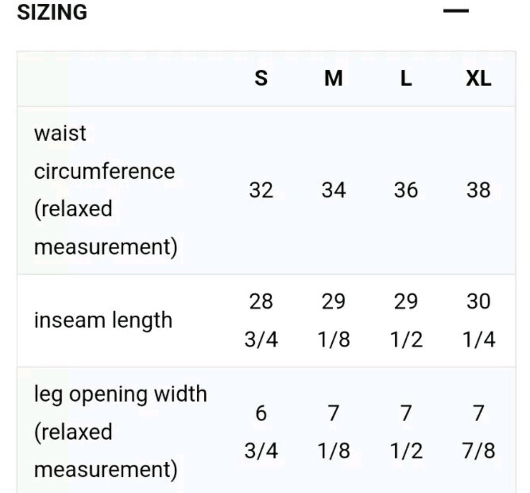The image size is (530, 493).
Task: Collapse the SIZING section with minus icon
Action: click(x=456, y=11)
